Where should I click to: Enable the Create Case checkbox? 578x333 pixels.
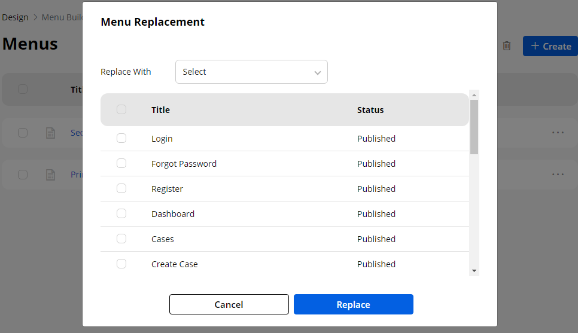121,264
